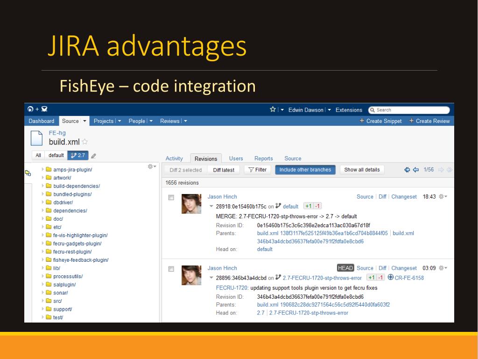Click the dependencies folder icon
The height and width of the screenshot is (359, 478).
pos(49,210)
